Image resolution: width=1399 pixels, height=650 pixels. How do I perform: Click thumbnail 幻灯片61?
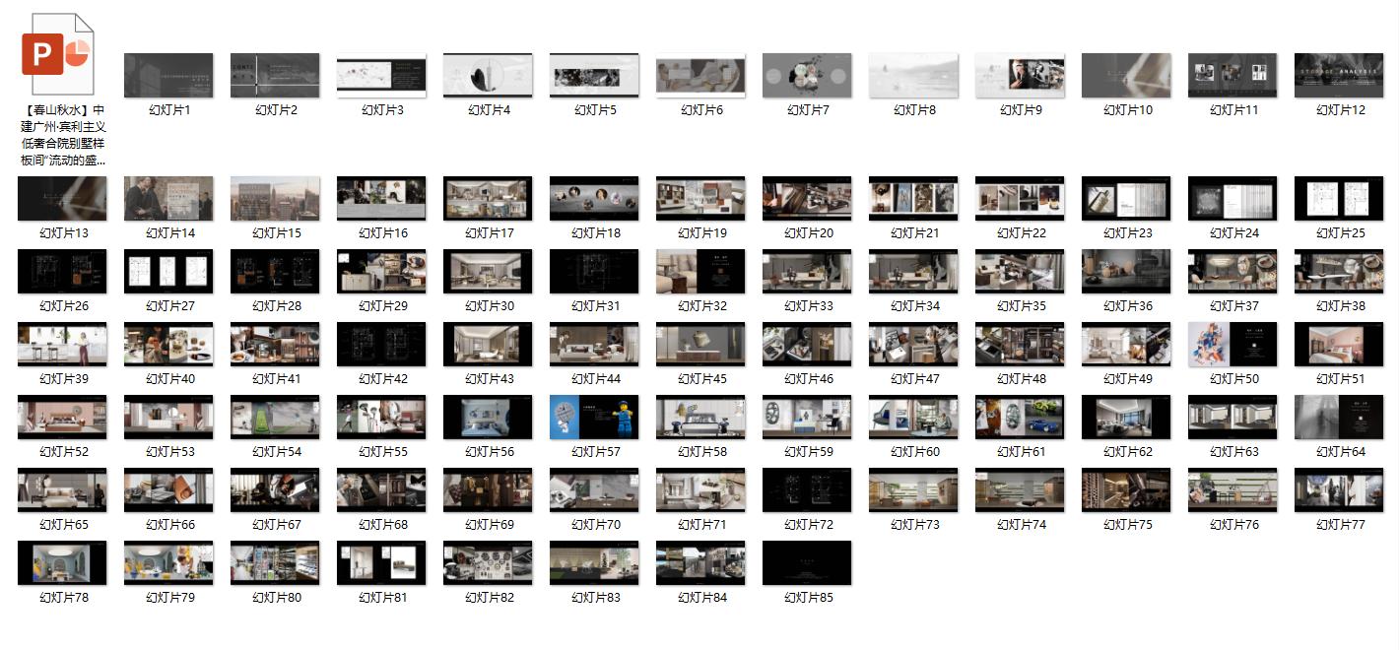pos(1020,418)
